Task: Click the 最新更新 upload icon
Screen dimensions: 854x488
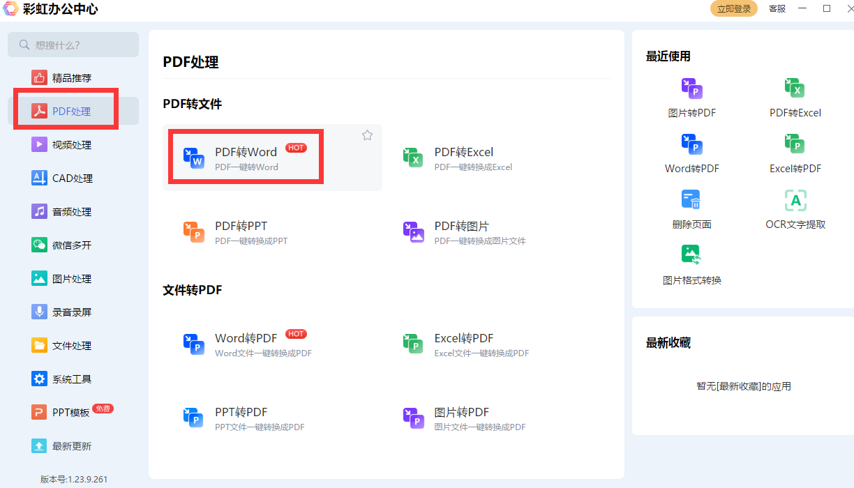Action: [39, 445]
